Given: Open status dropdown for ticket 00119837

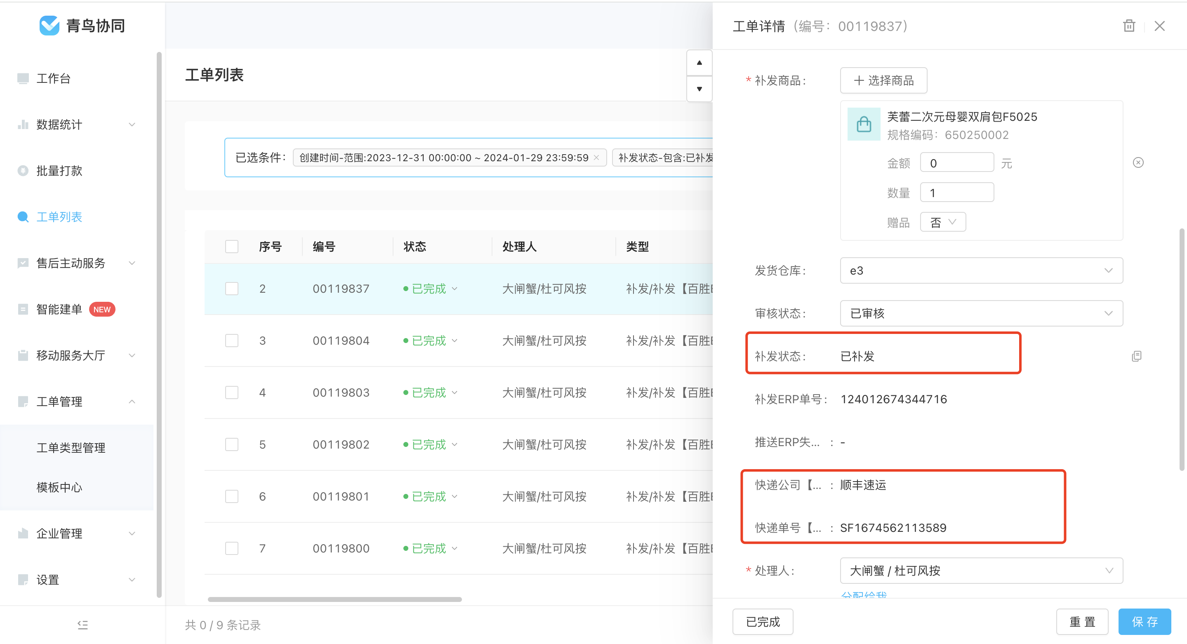Looking at the screenshot, I should click(455, 289).
